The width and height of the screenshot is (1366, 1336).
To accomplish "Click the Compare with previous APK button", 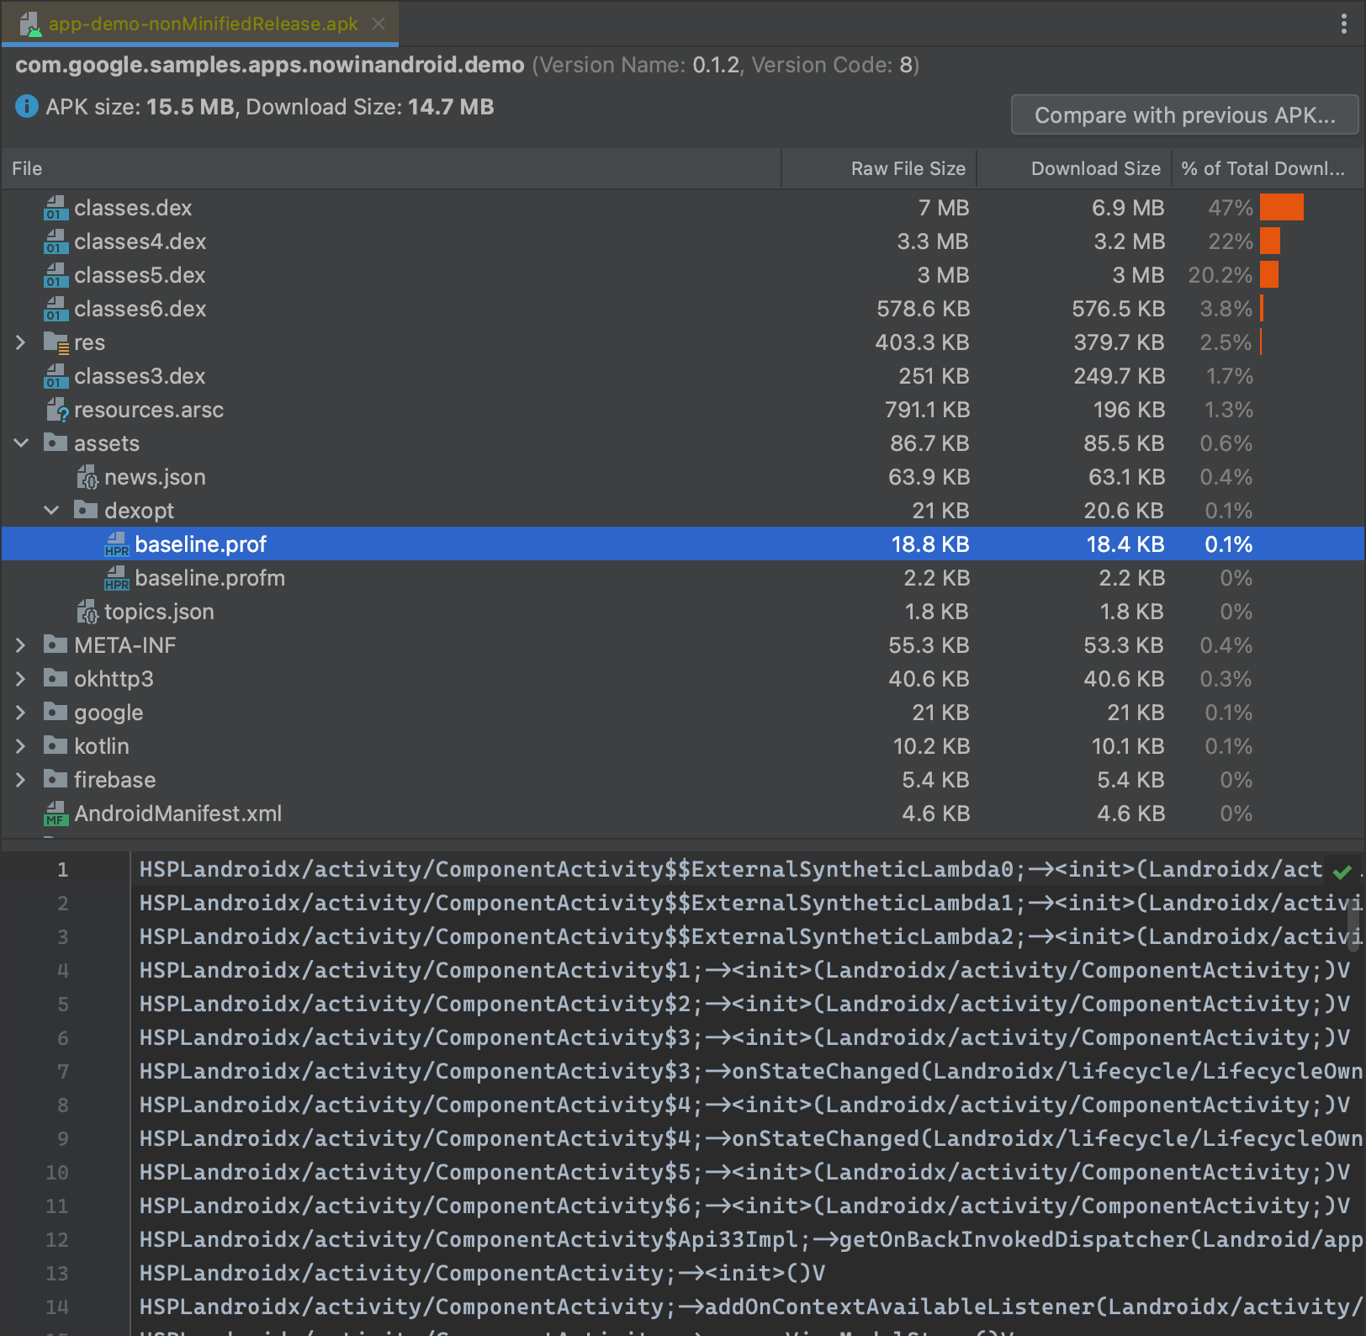I will 1185,114.
